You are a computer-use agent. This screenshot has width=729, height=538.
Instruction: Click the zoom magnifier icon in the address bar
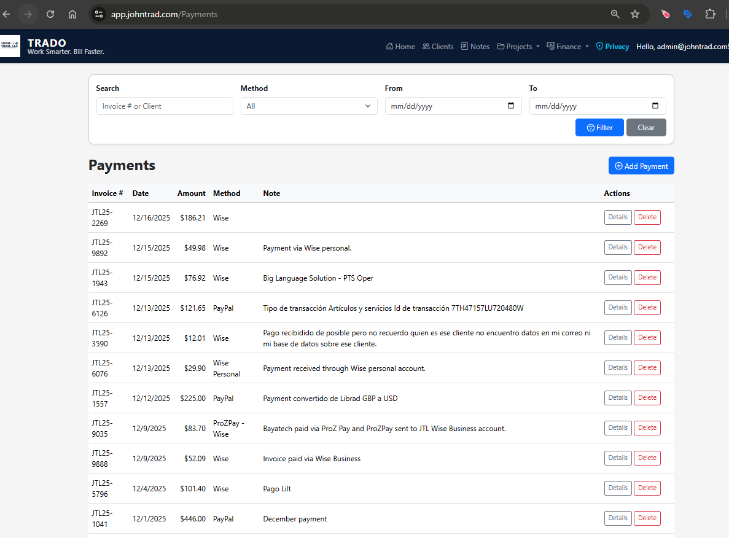click(615, 14)
